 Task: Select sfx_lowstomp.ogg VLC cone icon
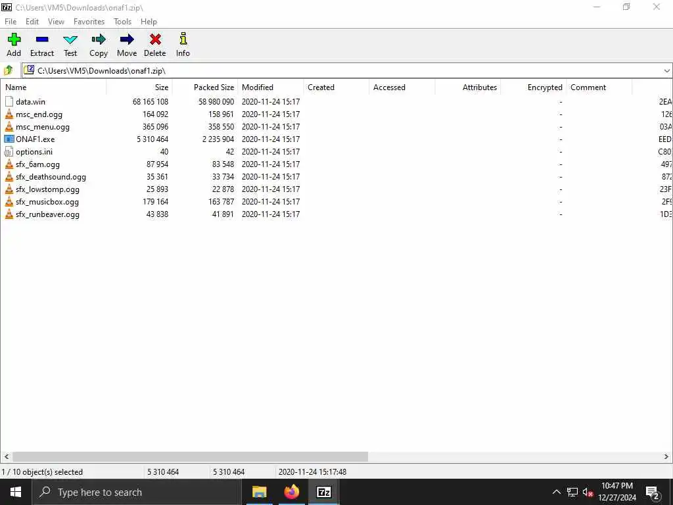click(x=9, y=189)
